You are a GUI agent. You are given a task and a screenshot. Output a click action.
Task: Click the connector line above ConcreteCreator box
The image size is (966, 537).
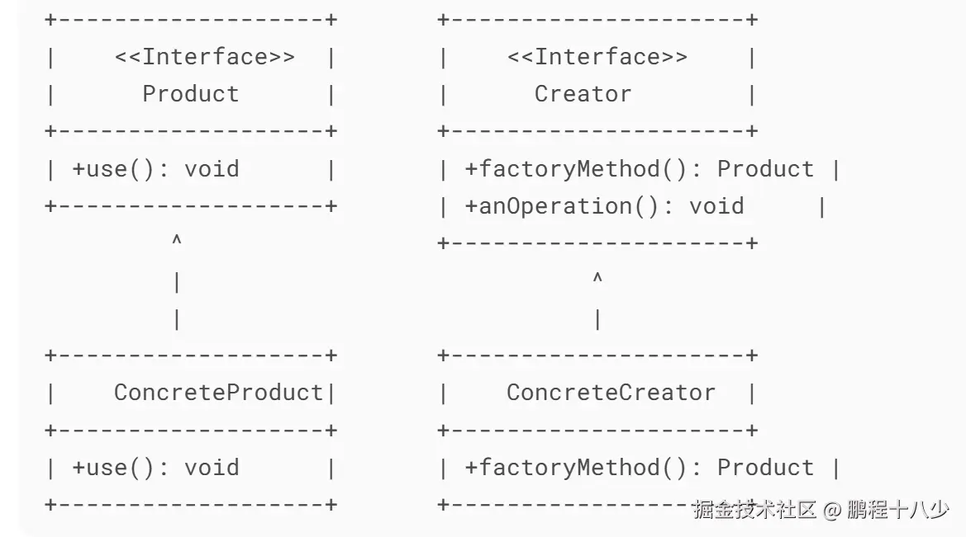point(597,319)
